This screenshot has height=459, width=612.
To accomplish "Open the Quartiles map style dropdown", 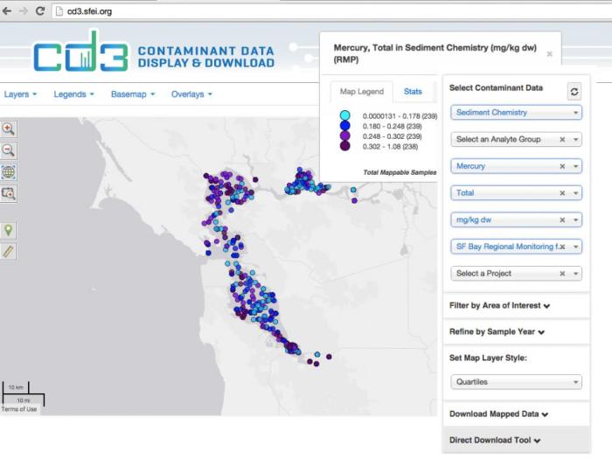I will [516, 382].
